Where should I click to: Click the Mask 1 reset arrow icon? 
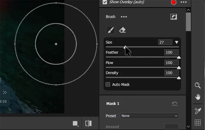click(175, 104)
